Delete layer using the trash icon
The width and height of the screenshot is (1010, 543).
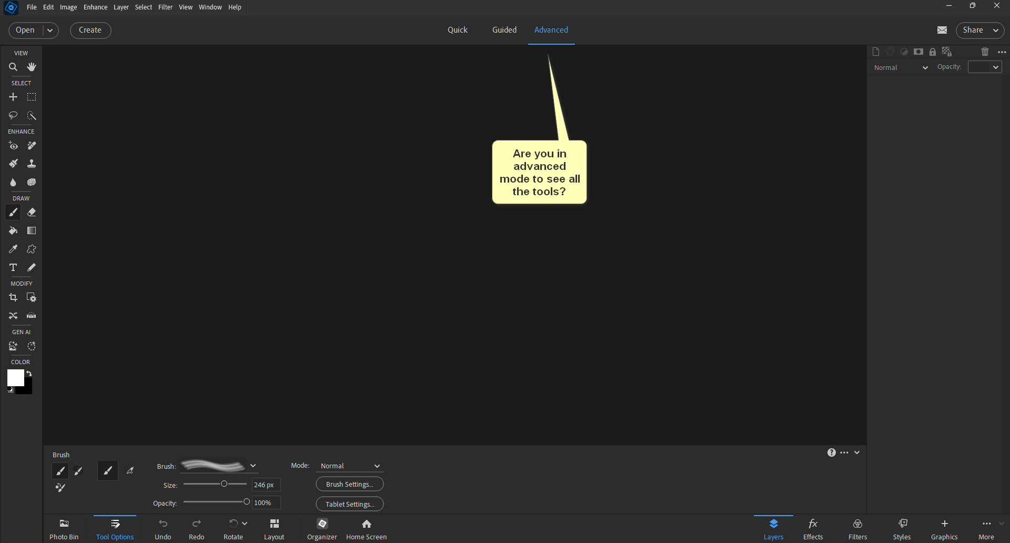pos(985,51)
